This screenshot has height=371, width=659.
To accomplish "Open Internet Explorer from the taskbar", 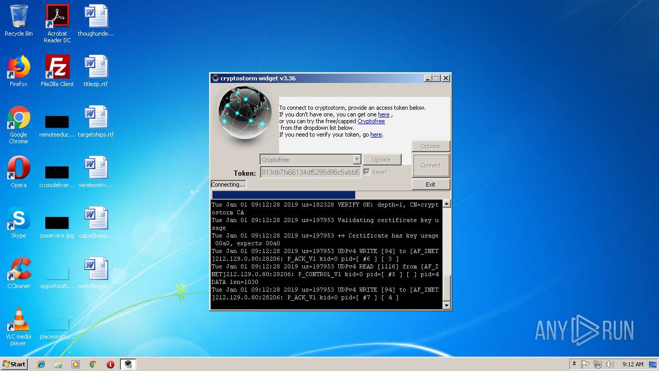I will coord(41,364).
